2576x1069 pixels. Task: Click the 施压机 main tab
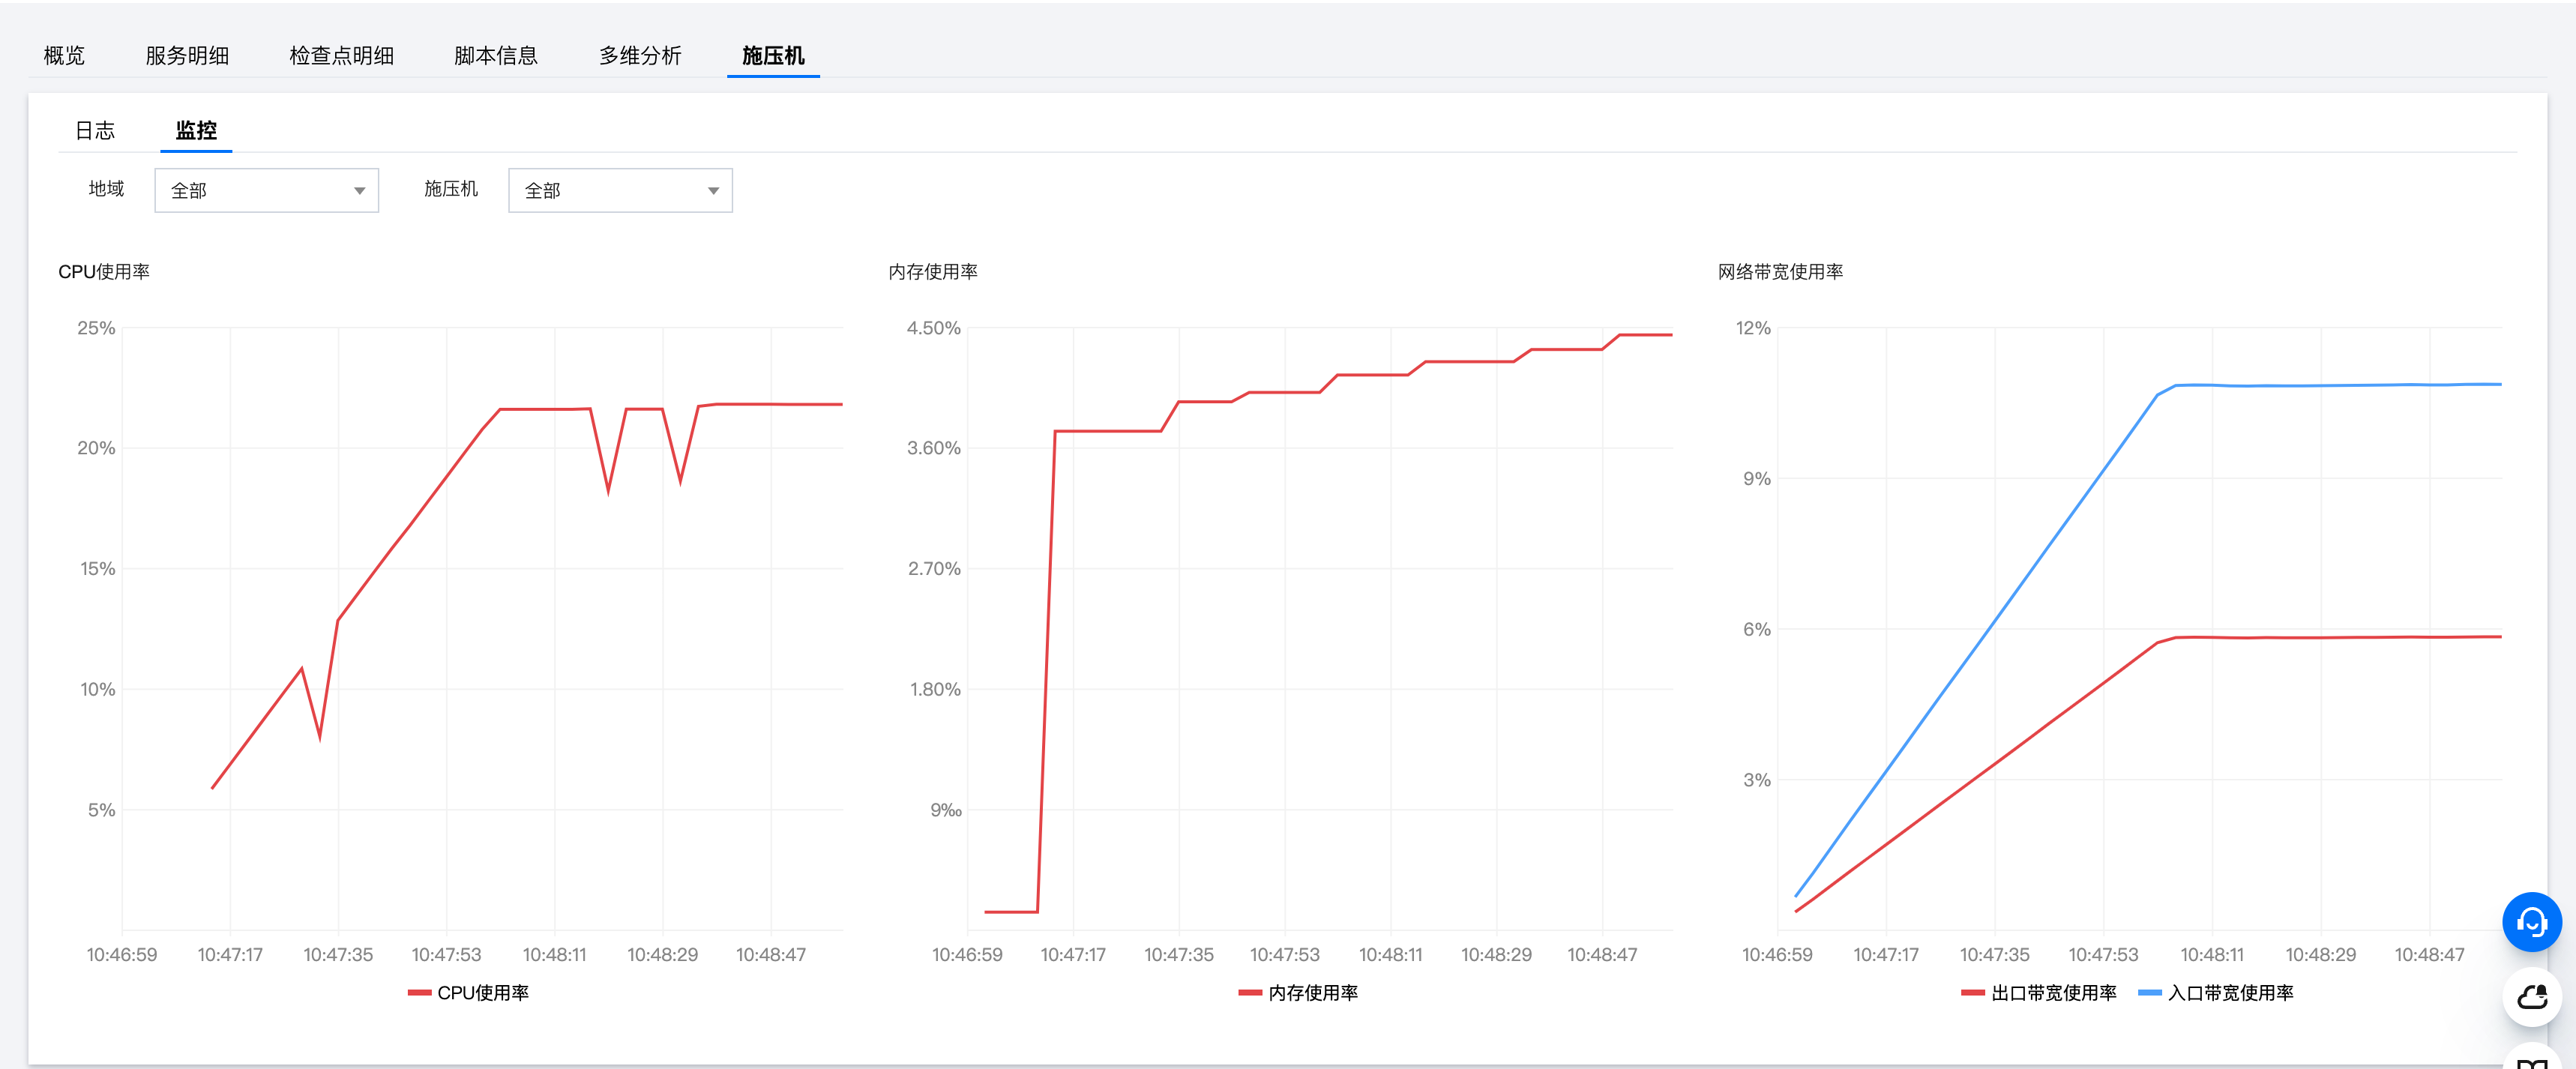coord(773,56)
